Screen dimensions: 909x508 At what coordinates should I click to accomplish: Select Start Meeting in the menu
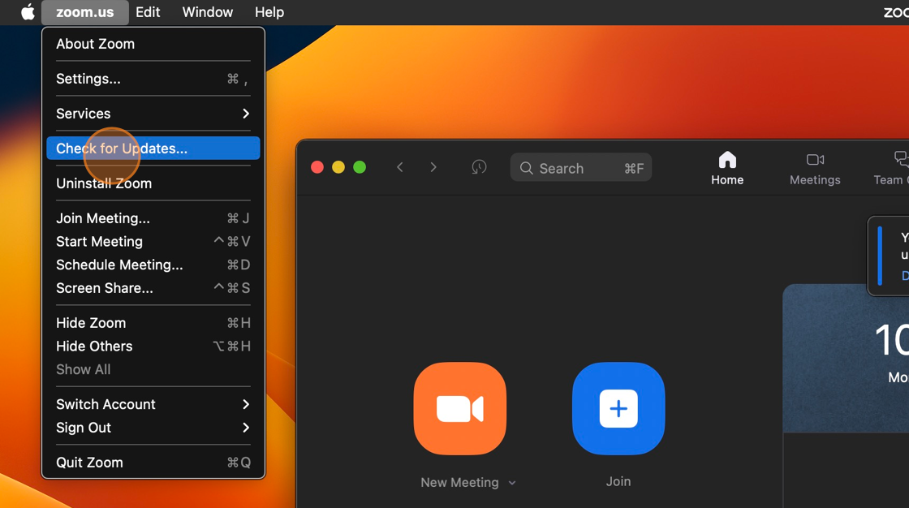click(153, 241)
